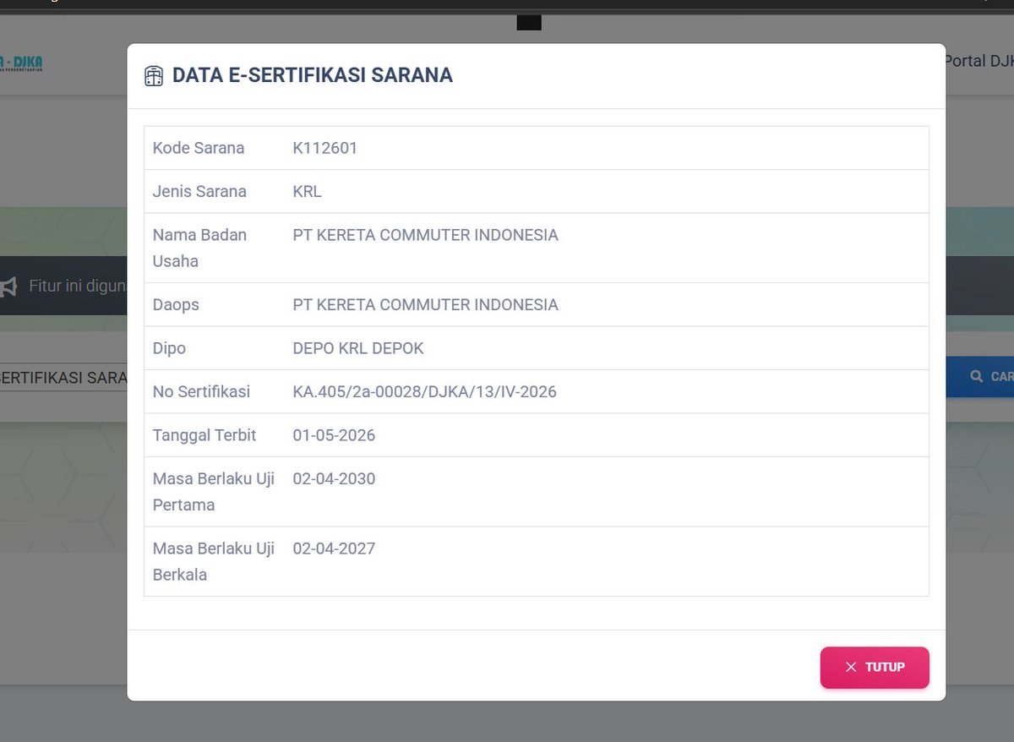Open the Portal DJKA link in header

pos(979,61)
